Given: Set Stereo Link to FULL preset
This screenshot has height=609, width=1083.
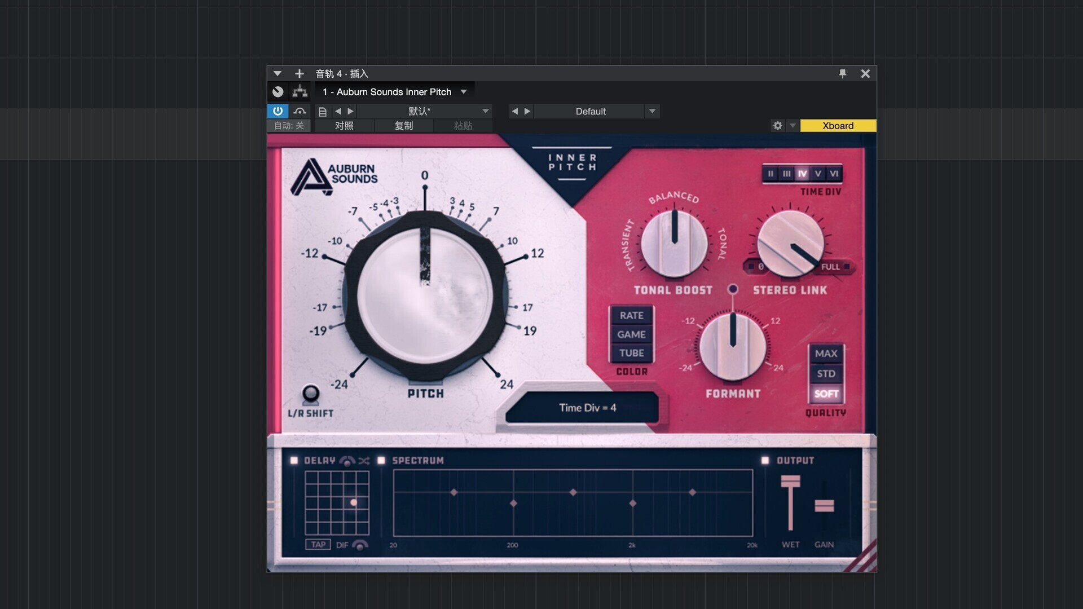Looking at the screenshot, I should click(x=834, y=266).
